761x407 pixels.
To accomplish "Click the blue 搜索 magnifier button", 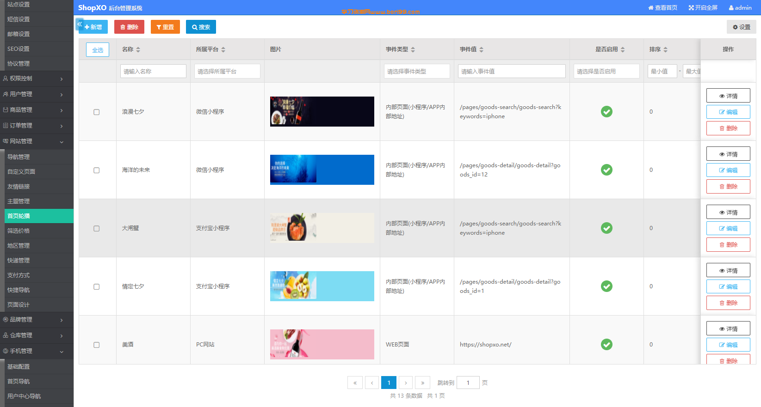I will pos(201,27).
